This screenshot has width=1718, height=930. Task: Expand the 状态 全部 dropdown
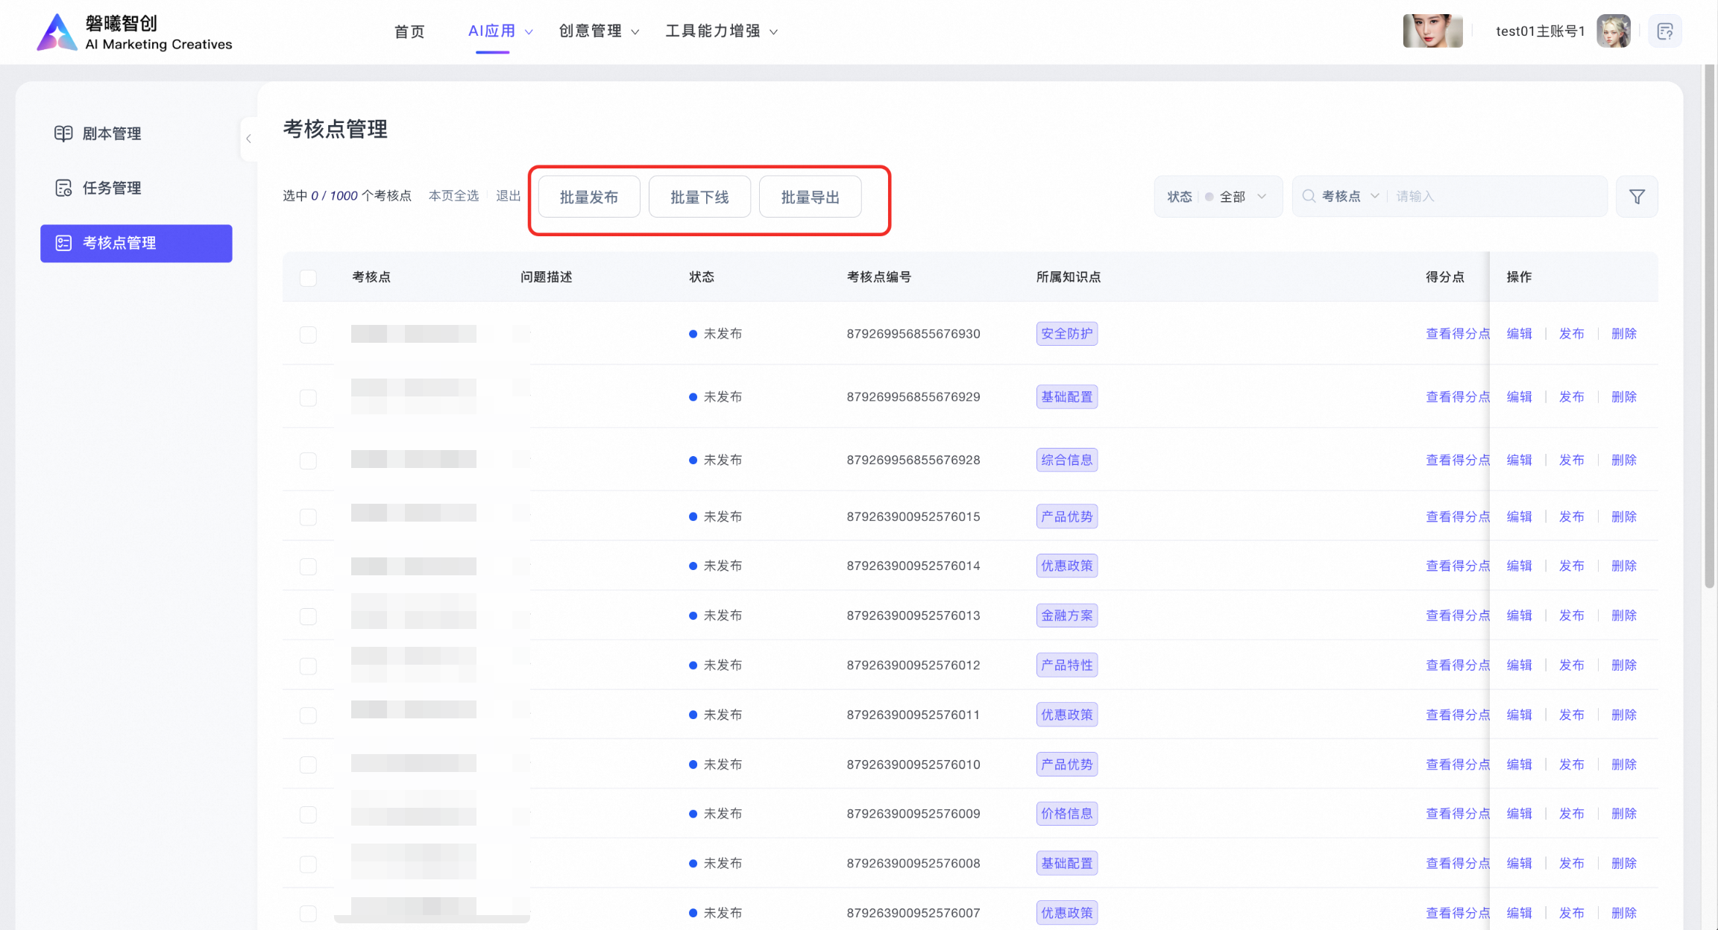pos(1218,197)
